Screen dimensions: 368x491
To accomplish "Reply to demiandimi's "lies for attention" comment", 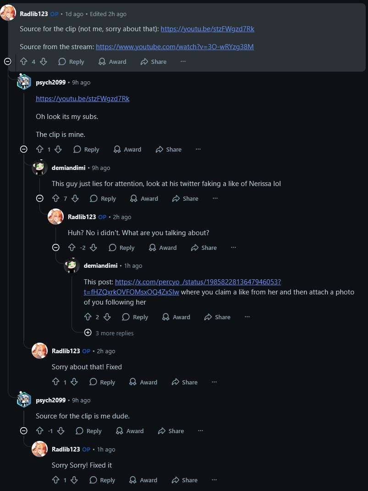I will (103, 198).
